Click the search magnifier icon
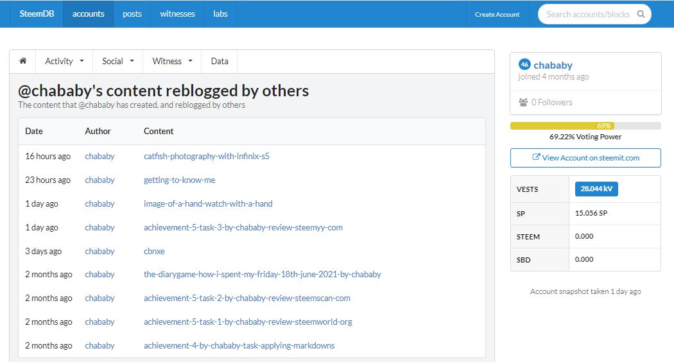 pos(641,14)
